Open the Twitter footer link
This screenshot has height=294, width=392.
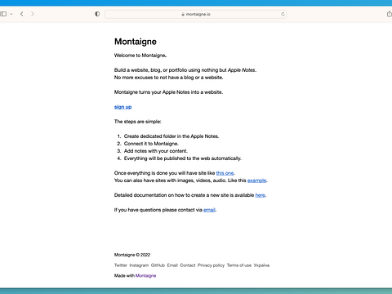121,265
